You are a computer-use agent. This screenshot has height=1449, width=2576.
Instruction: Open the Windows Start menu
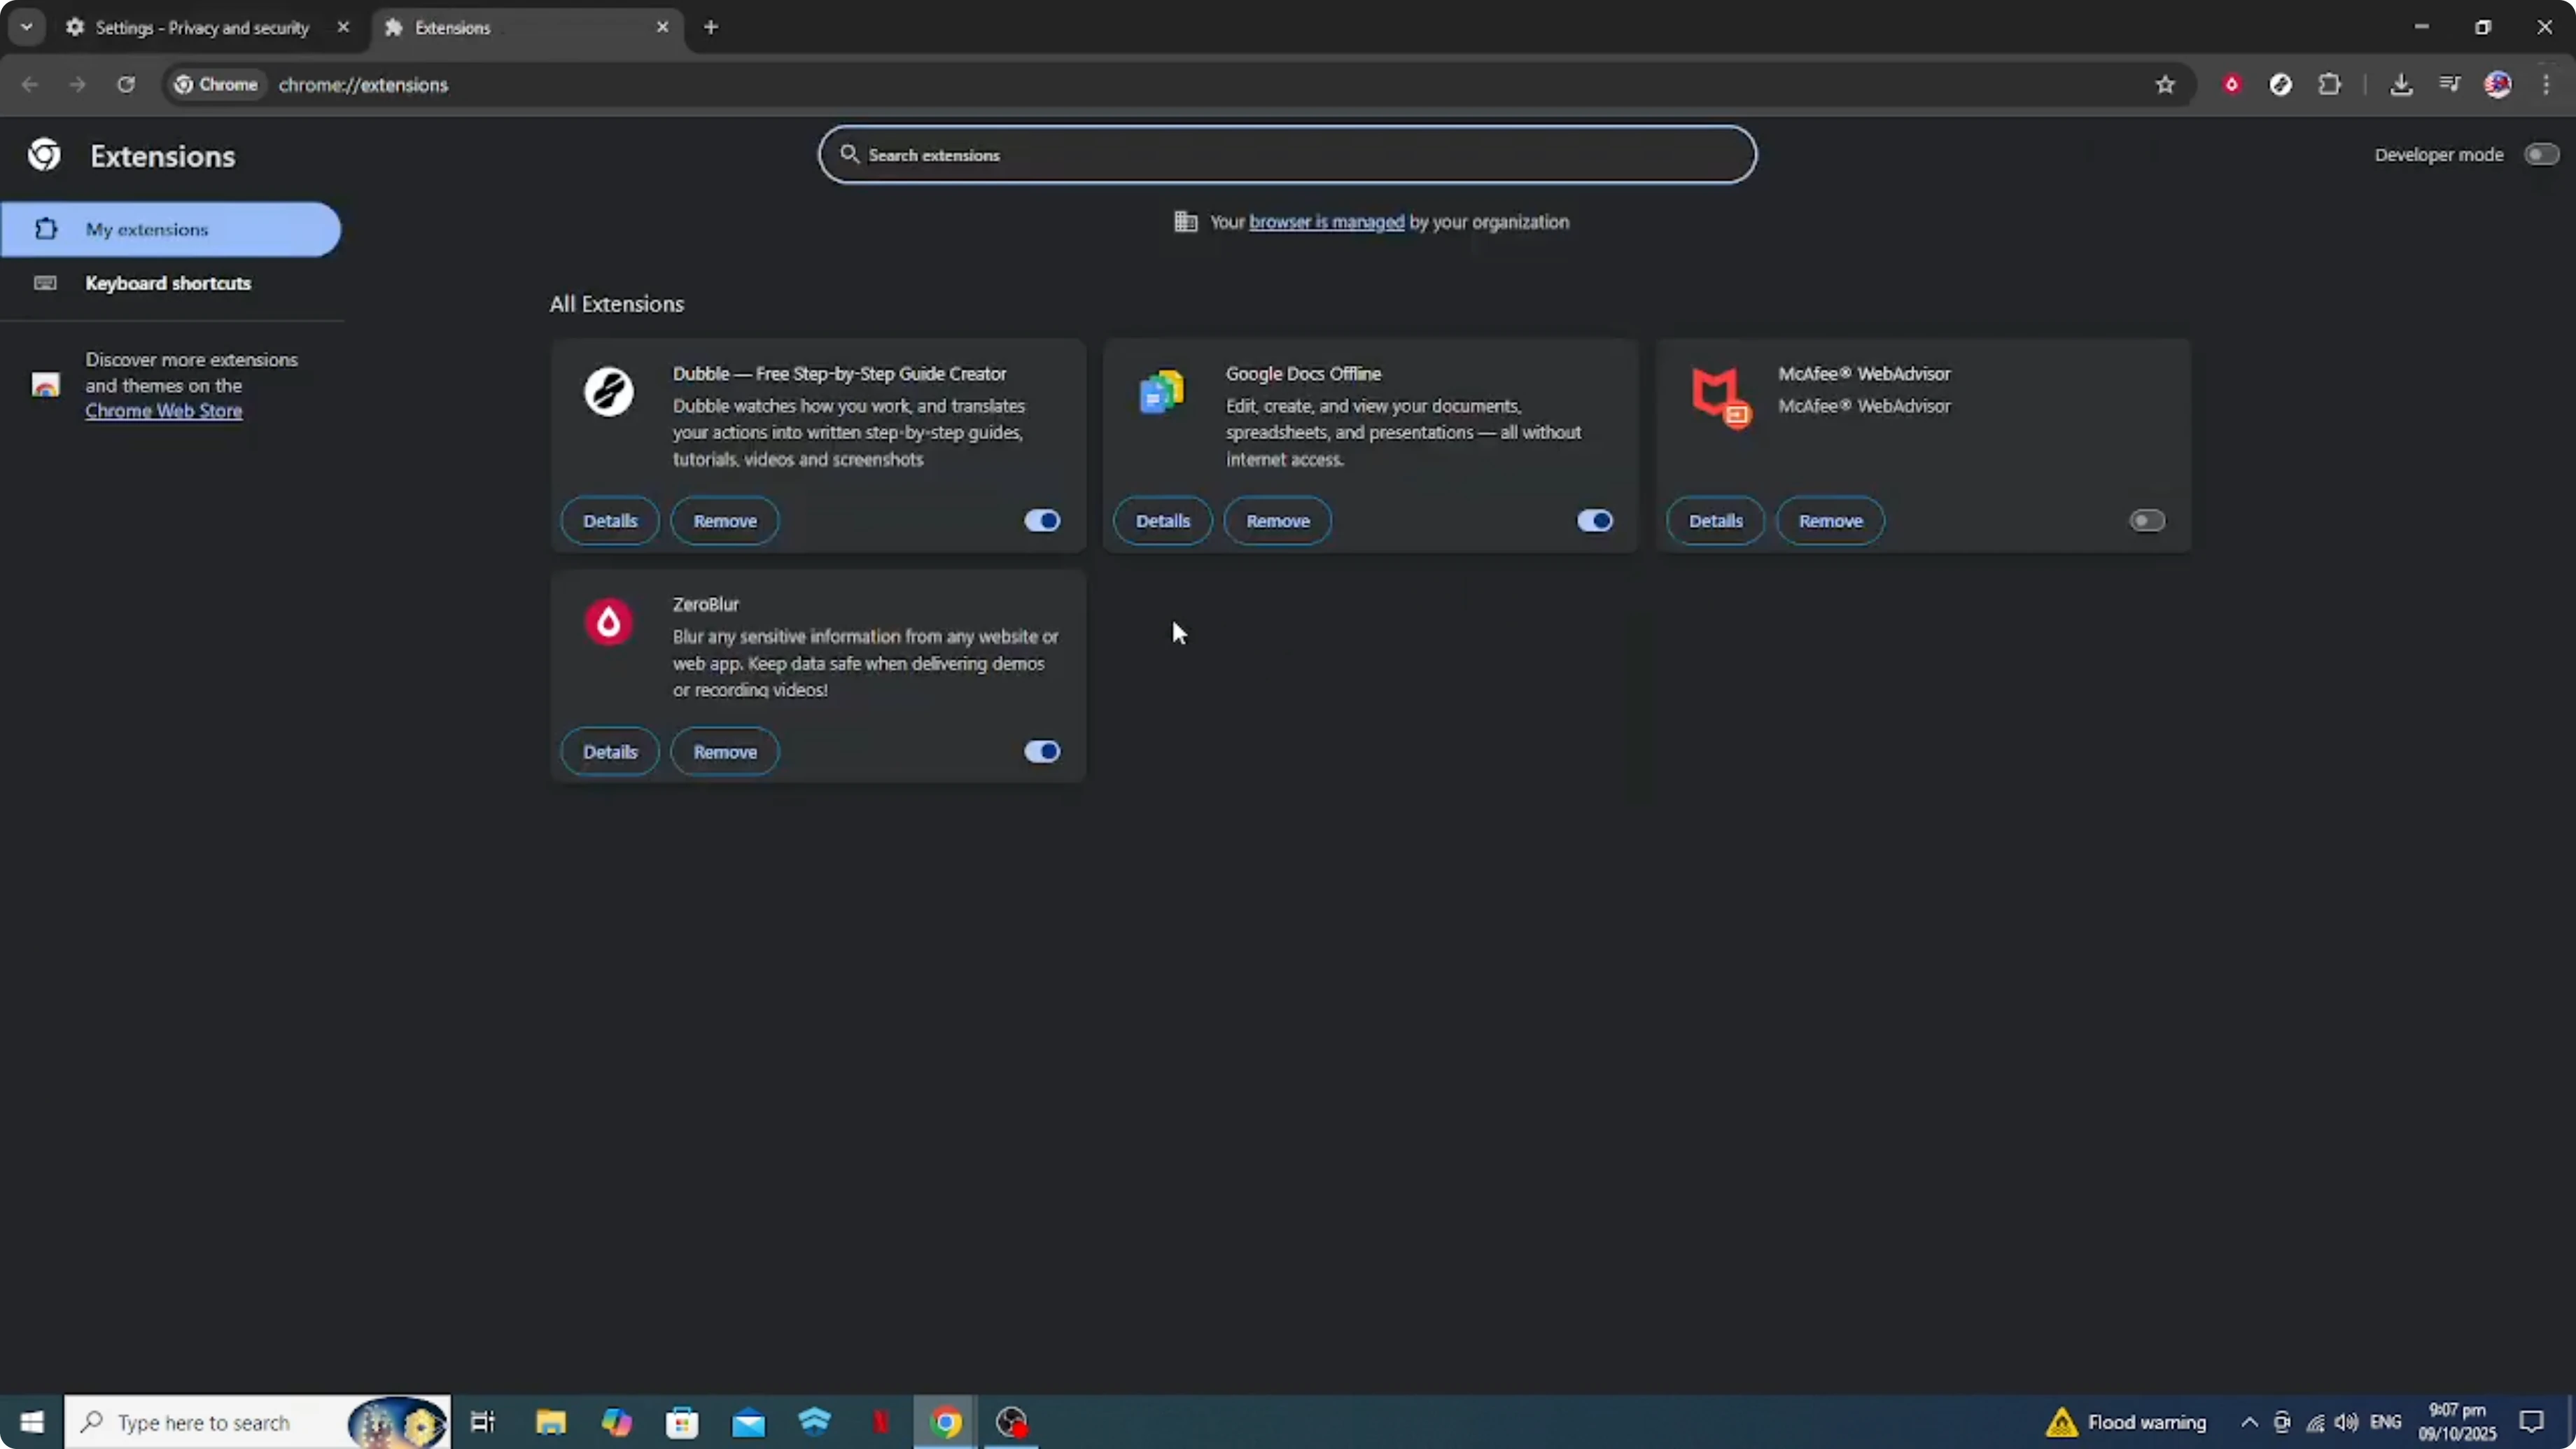click(32, 1422)
